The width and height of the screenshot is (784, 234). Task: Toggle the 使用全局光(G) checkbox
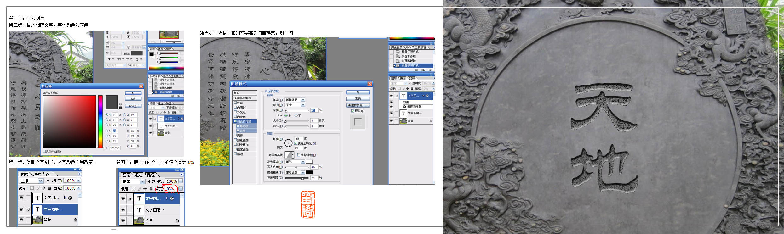(295, 143)
